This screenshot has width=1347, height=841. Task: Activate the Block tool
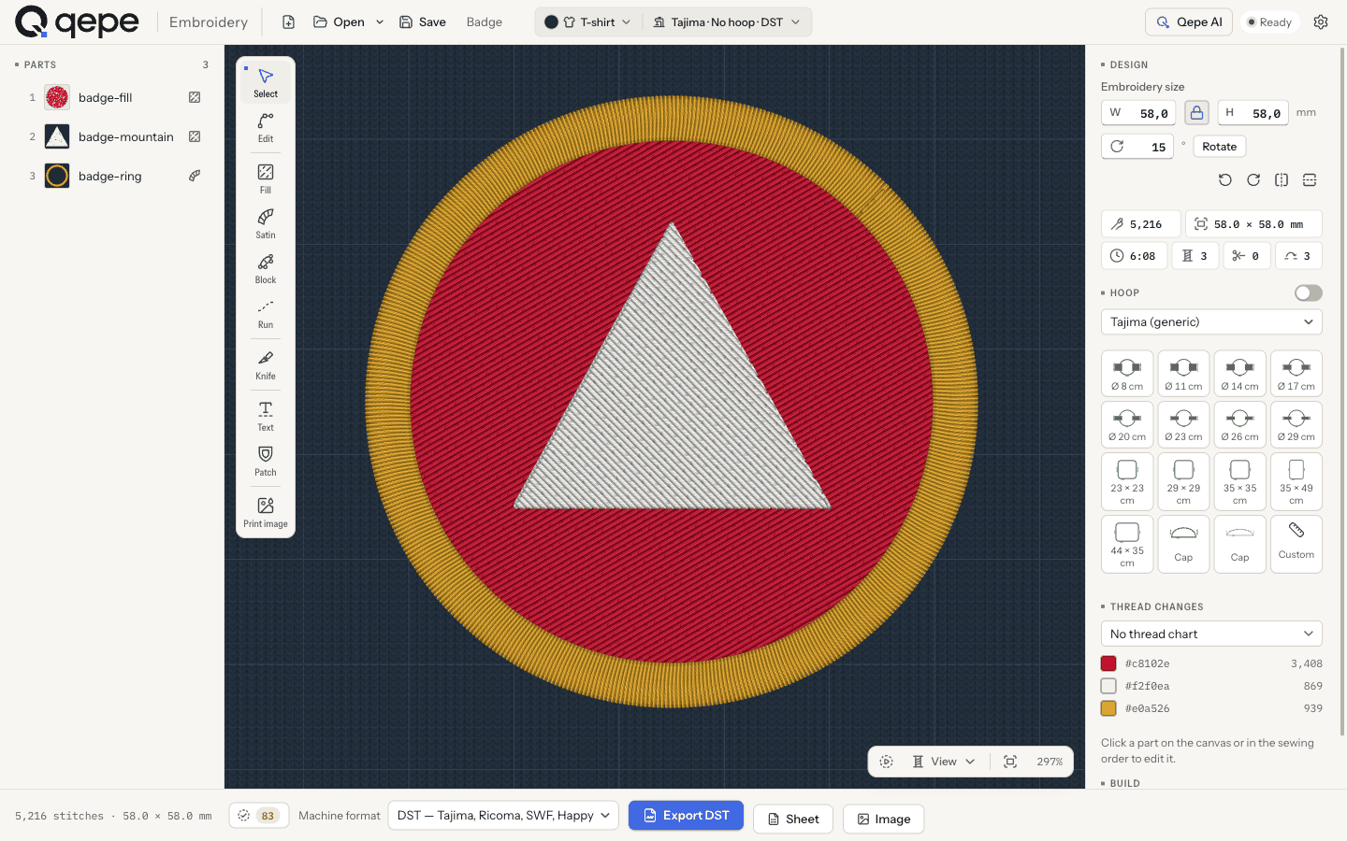pos(266,268)
